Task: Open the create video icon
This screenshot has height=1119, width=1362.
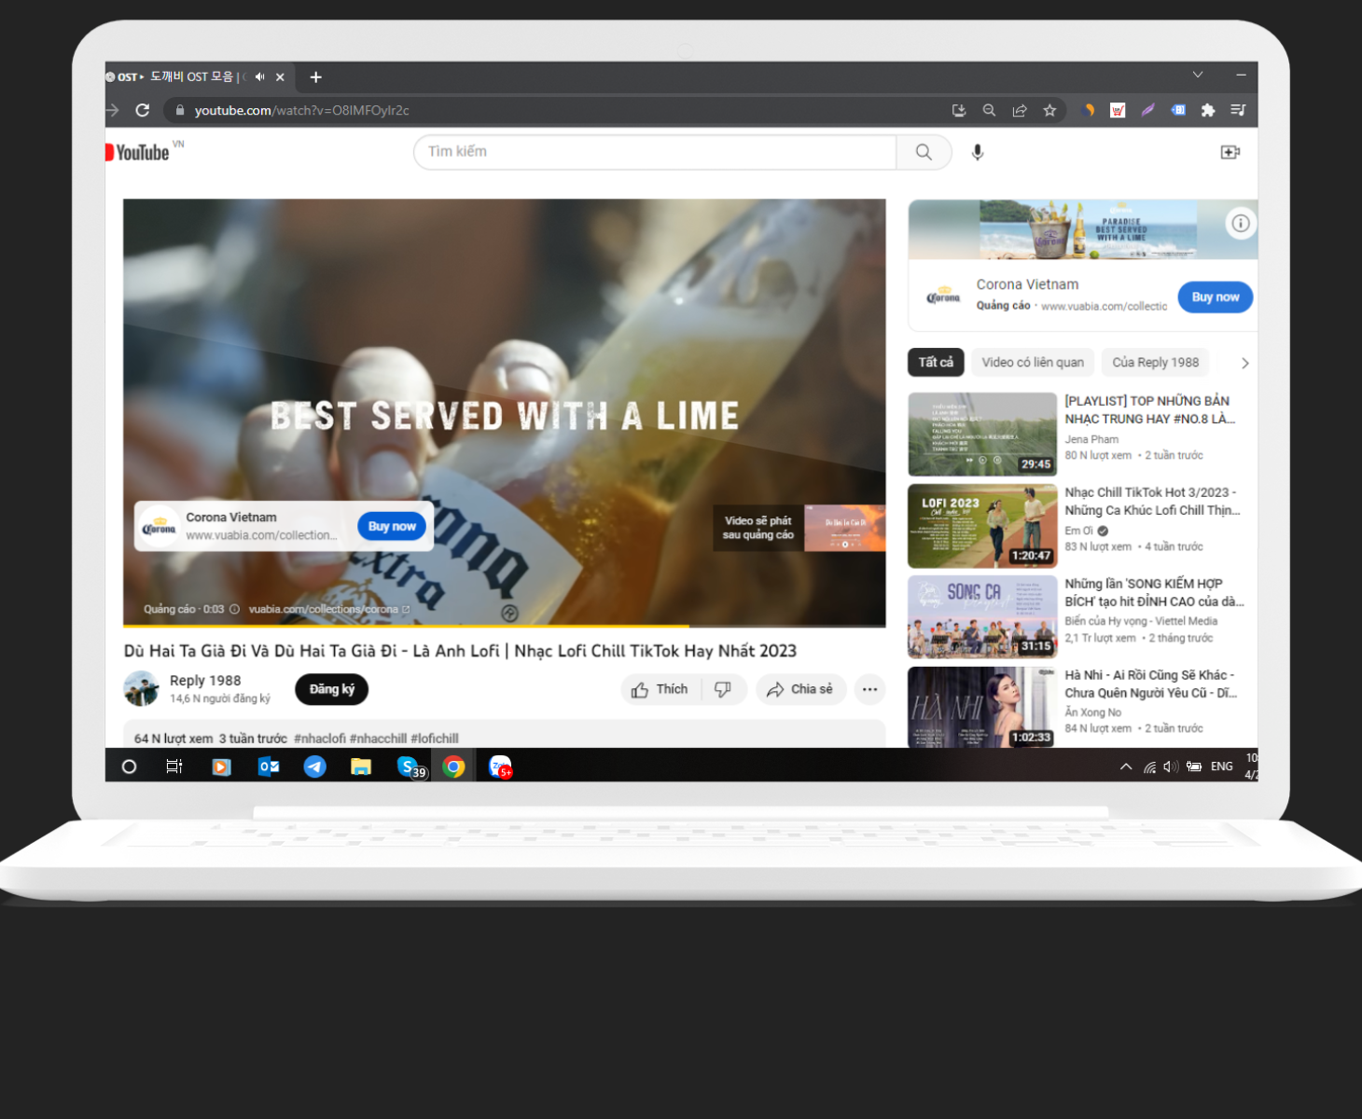Action: point(1230,152)
